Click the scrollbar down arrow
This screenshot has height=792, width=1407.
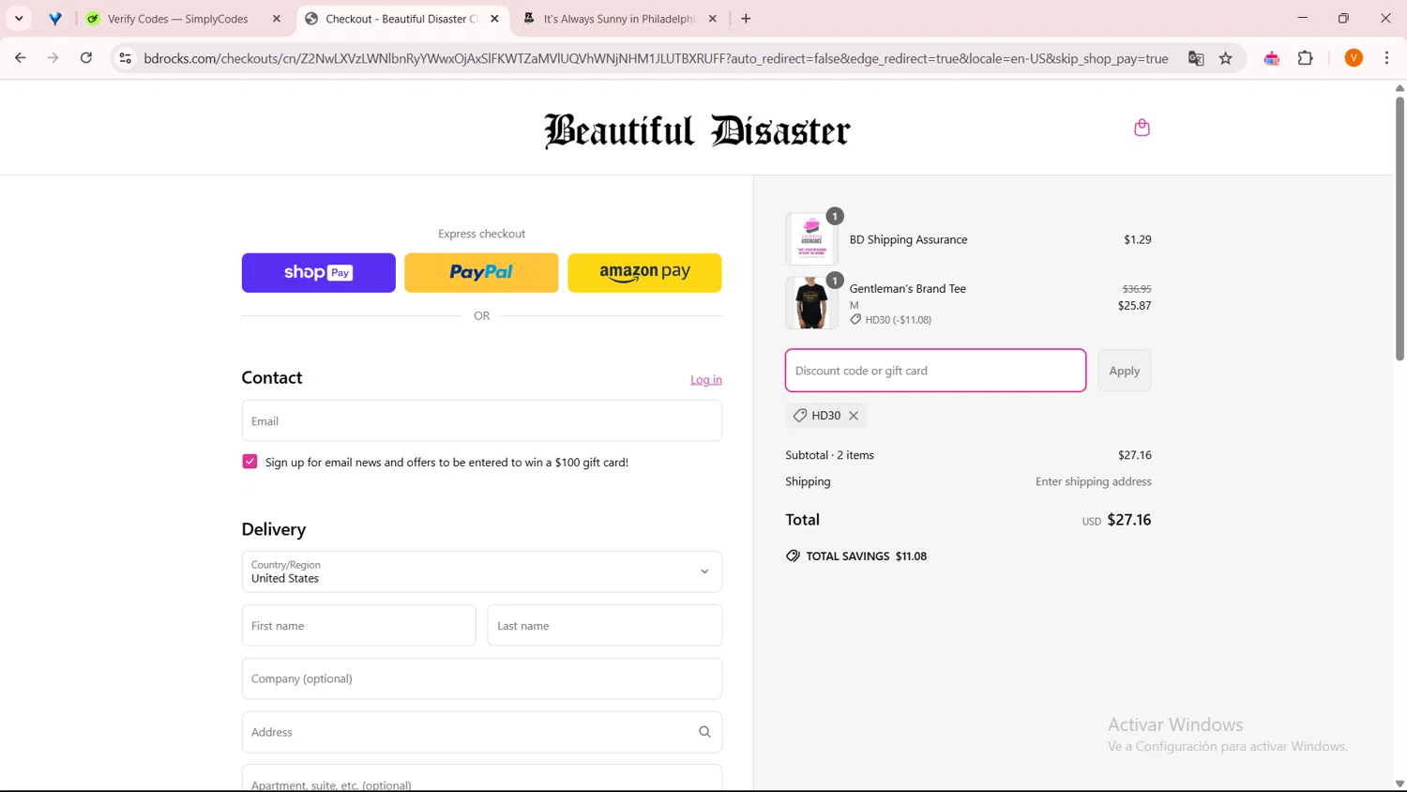1399,784
